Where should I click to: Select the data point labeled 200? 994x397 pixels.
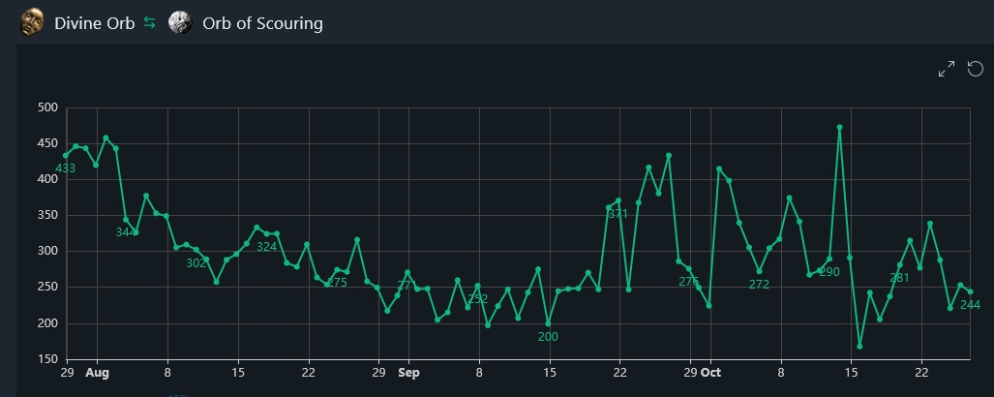tap(548, 323)
